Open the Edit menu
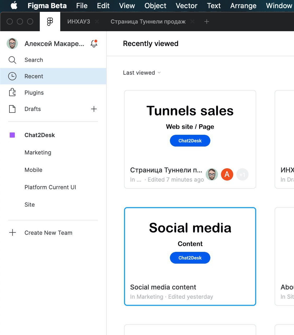The height and width of the screenshot is (335, 294). point(103,5)
